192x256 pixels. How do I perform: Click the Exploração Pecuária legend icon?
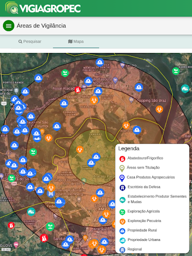[122, 221]
